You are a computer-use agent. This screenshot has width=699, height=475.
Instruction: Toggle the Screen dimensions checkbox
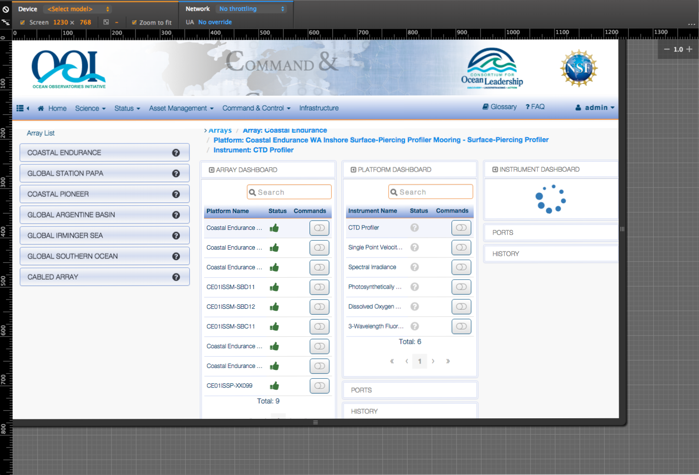pyautogui.click(x=22, y=23)
